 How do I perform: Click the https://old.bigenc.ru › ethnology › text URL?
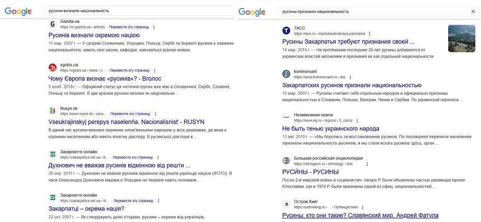point(323,164)
